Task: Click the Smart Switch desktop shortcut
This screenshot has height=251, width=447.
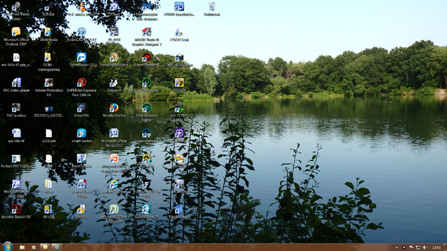Action: pyautogui.click(x=81, y=136)
